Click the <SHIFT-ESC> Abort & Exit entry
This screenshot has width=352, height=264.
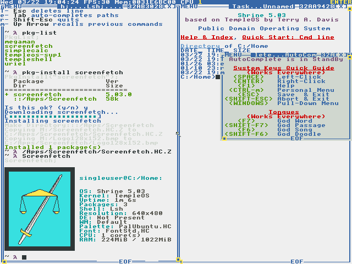pos(277,99)
